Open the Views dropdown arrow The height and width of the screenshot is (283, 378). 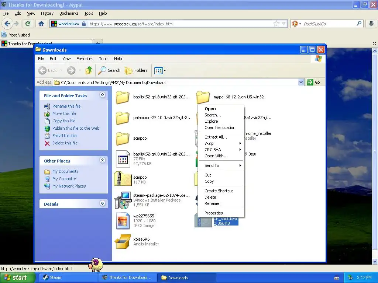click(165, 70)
